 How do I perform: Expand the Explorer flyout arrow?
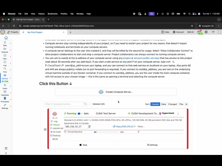click(x=10, y=50)
